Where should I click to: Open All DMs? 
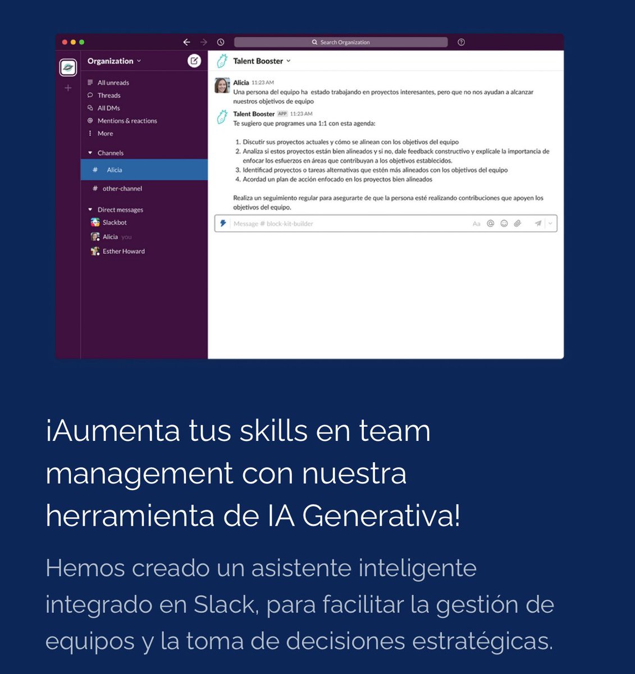tap(108, 108)
